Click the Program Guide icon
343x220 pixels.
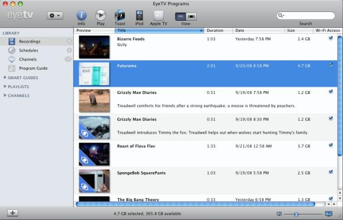(12, 68)
